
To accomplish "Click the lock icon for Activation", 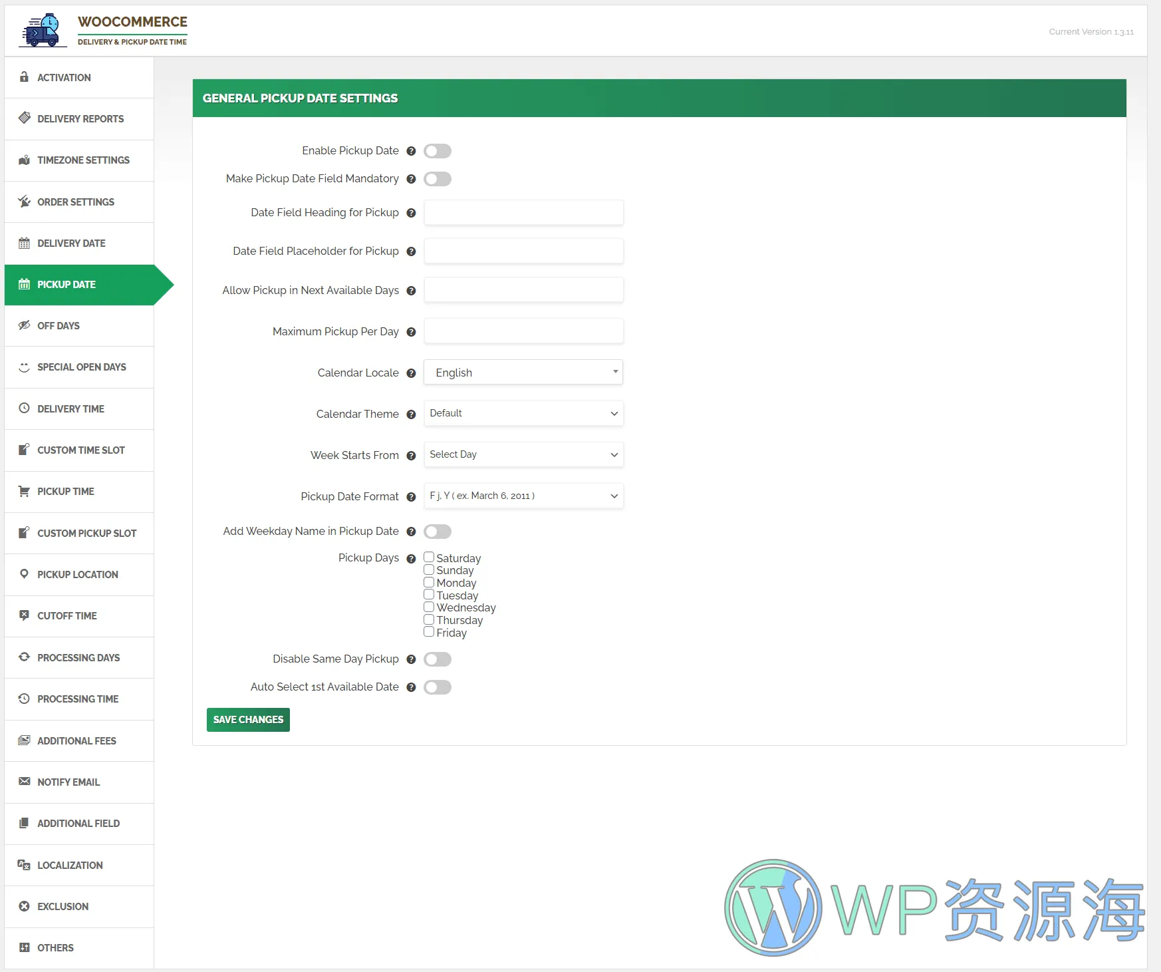I will tap(25, 77).
